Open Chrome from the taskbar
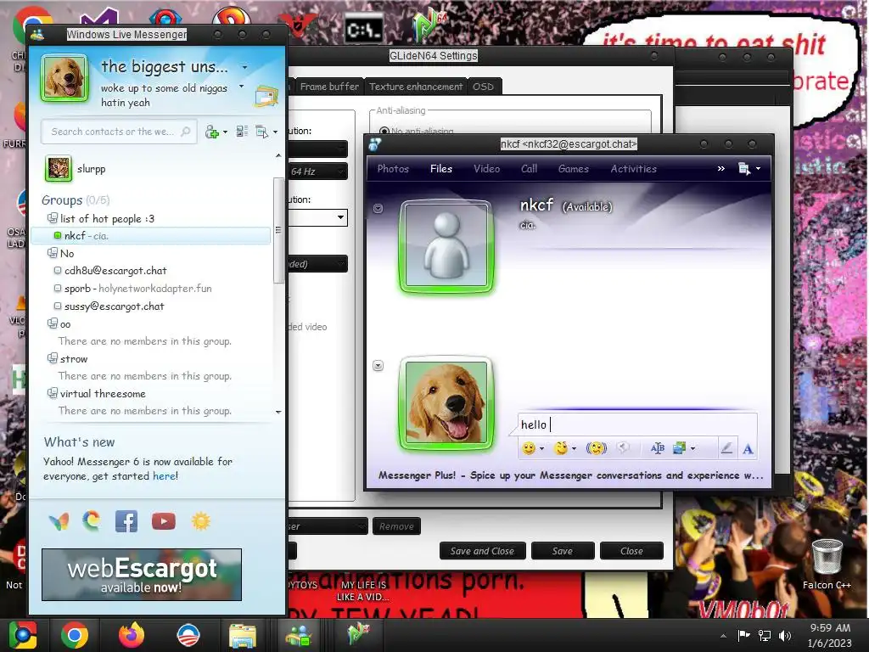Image resolution: width=869 pixels, height=652 pixels. [x=75, y=635]
